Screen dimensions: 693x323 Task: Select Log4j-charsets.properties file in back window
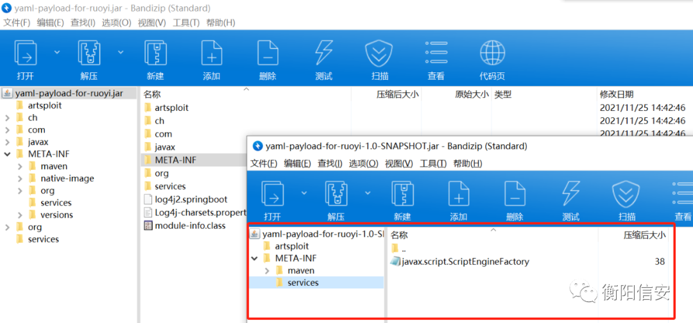195,212
